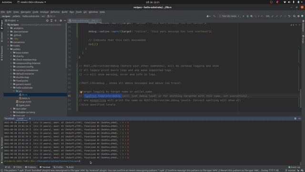The height and width of the screenshot is (172, 305).
Task: Open the Navigate menu
Action: (x=26, y=12)
